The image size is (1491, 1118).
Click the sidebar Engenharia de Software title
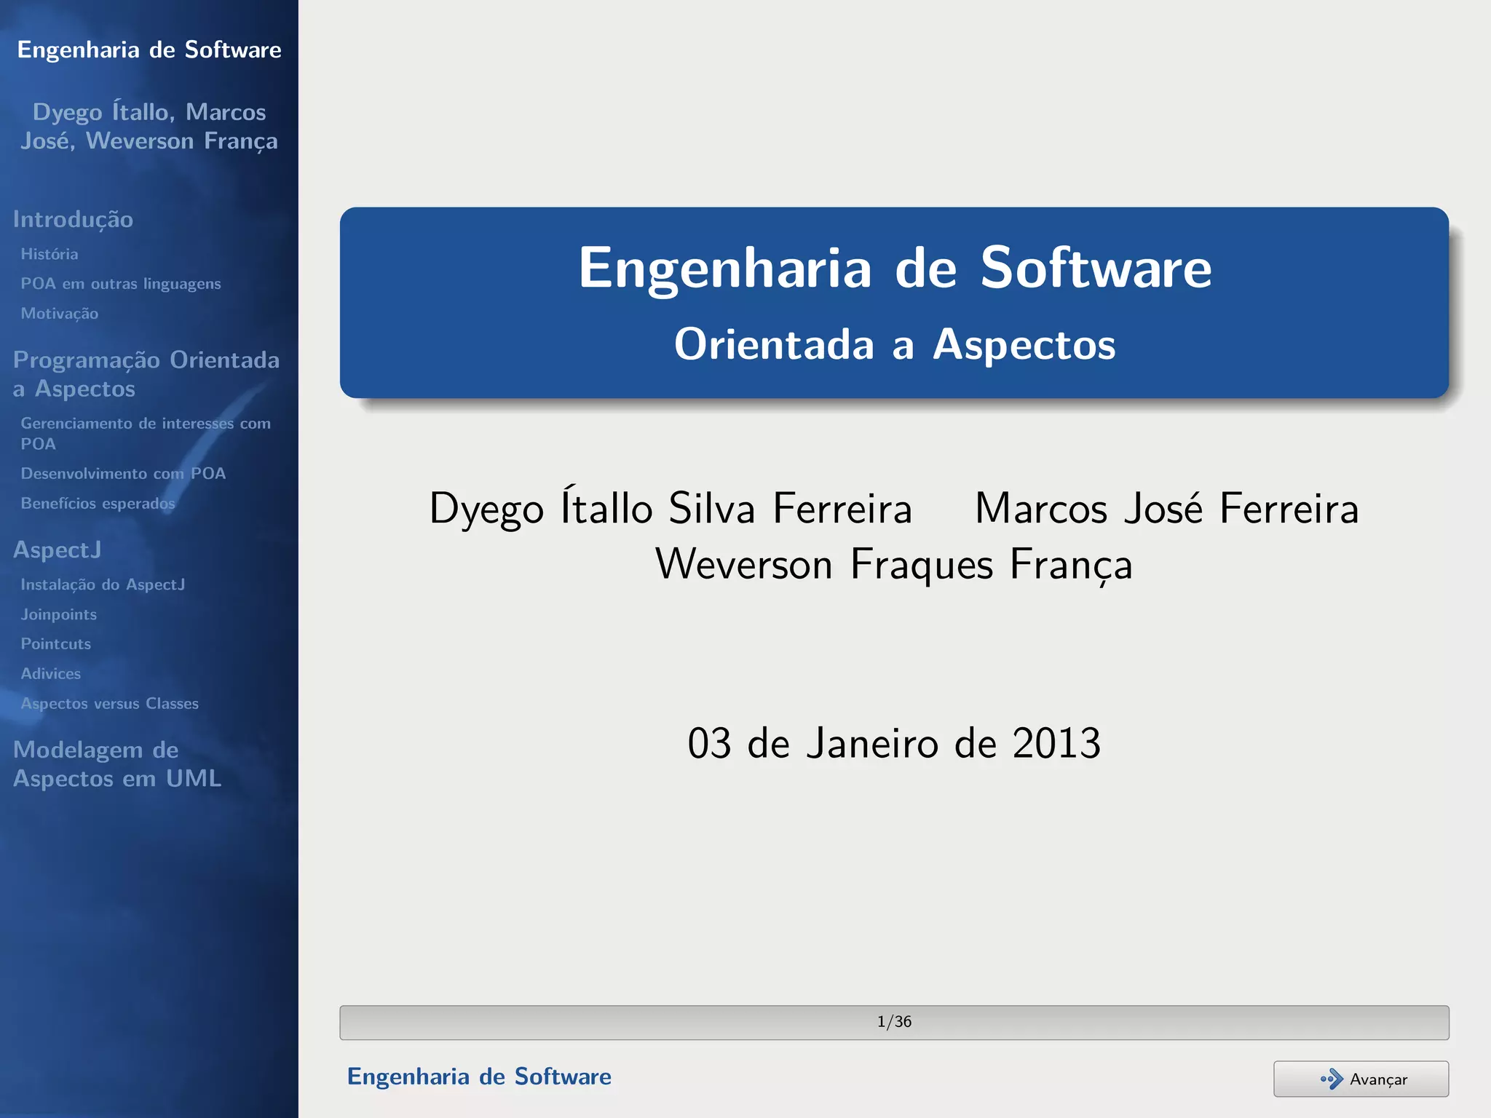click(149, 49)
